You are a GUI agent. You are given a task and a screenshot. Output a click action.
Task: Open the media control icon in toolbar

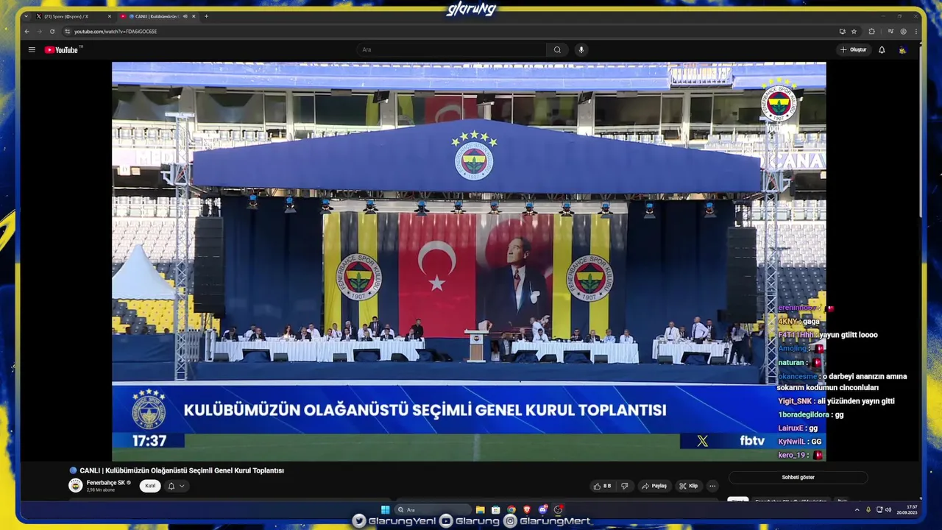click(x=890, y=32)
